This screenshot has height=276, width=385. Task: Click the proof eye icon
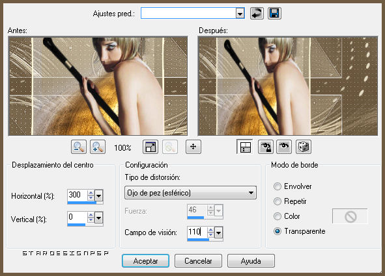coord(284,147)
